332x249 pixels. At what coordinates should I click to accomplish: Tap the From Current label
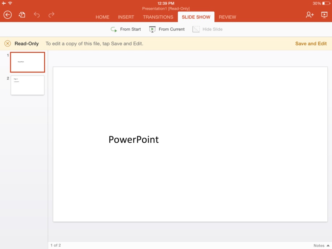click(x=172, y=29)
